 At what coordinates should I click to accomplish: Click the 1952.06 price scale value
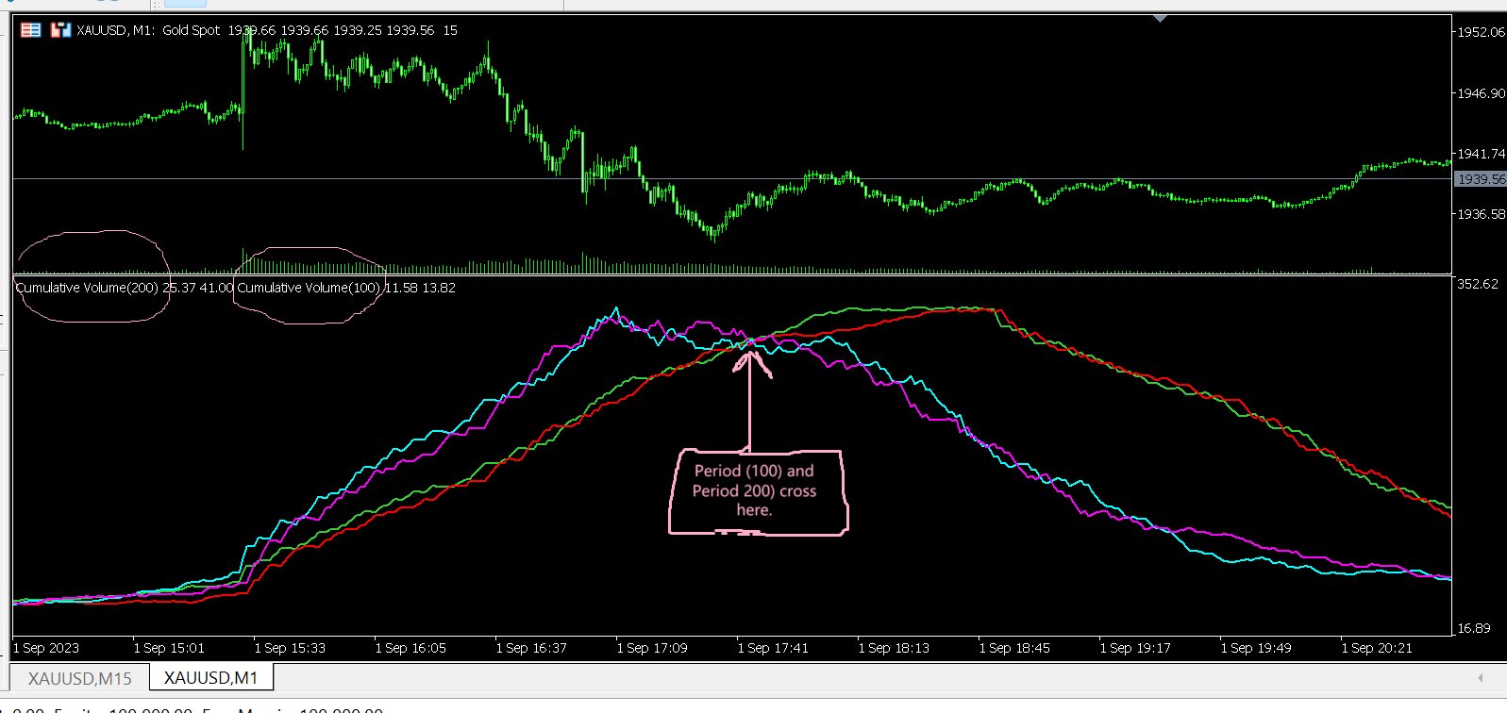pyautogui.click(x=1482, y=32)
